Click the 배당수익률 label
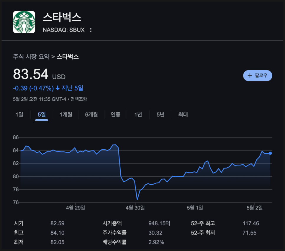This screenshot has width=285, height=251. point(114,242)
